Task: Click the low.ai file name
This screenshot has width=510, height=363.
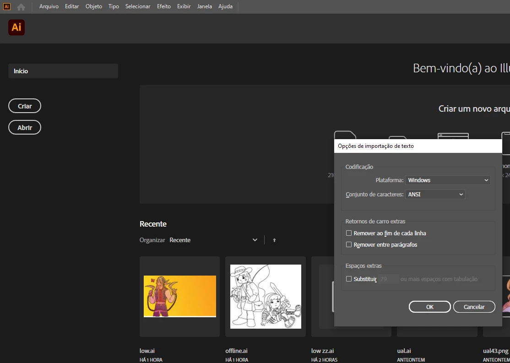Action: 147,351
